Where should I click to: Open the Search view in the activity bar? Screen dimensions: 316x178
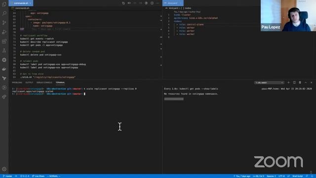tap(4, 13)
